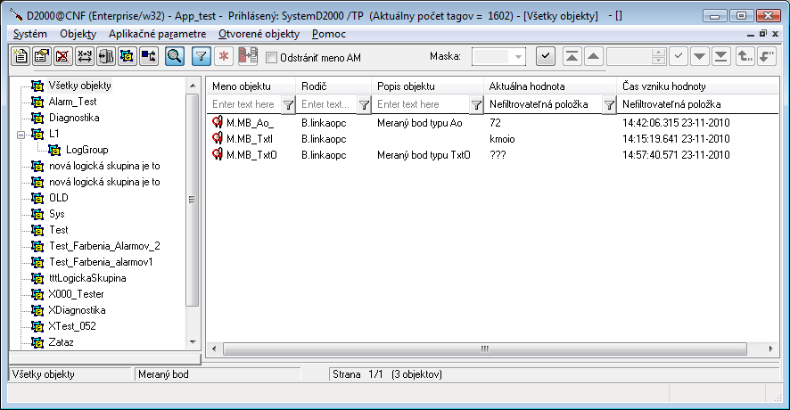Viewport: 790px width, 410px height.
Task: Click the apply mask checkmark button
Action: click(547, 56)
